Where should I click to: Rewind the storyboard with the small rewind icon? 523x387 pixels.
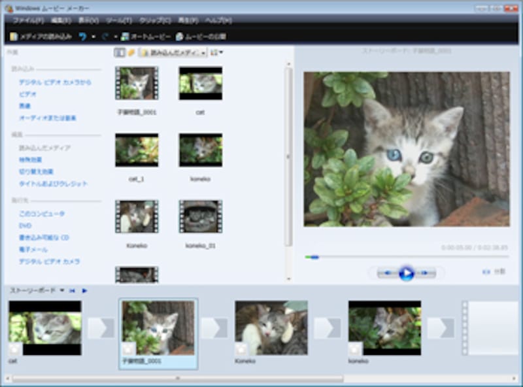pos(72,290)
